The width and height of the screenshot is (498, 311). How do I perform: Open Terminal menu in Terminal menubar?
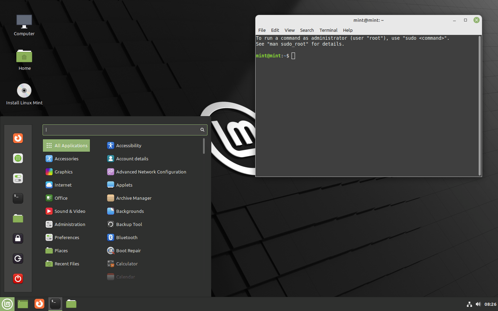click(328, 30)
